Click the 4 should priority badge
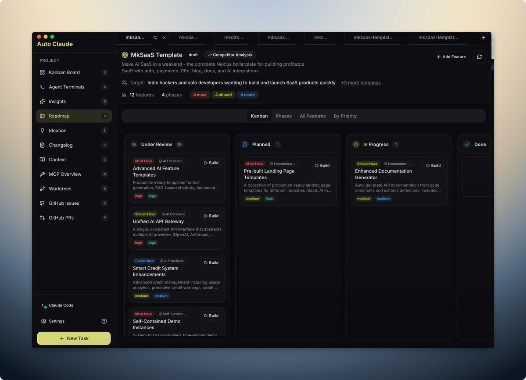This screenshot has width=526, height=380. coord(223,95)
